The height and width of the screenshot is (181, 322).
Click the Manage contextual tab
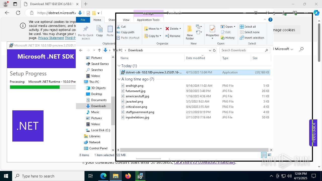pyautogui.click(x=148, y=14)
